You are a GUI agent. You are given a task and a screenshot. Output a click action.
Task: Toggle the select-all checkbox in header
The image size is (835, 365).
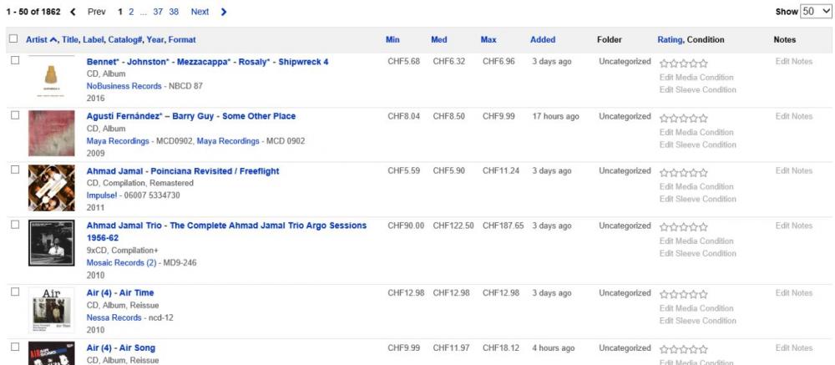tap(13, 39)
